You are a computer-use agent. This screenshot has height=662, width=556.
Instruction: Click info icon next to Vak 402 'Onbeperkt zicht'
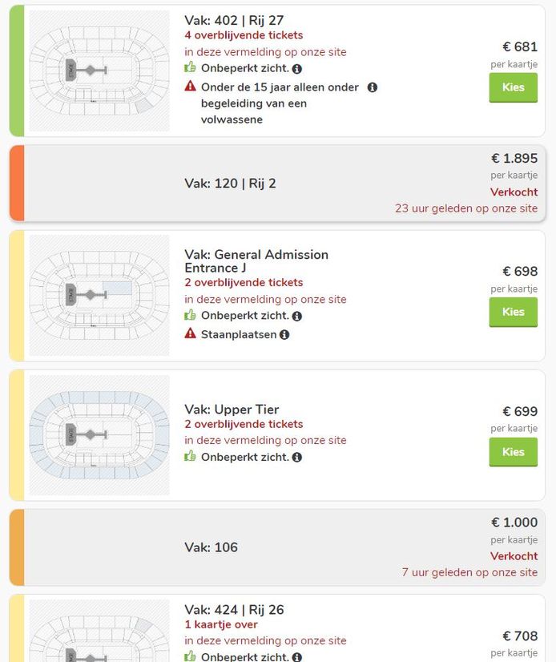[298, 69]
